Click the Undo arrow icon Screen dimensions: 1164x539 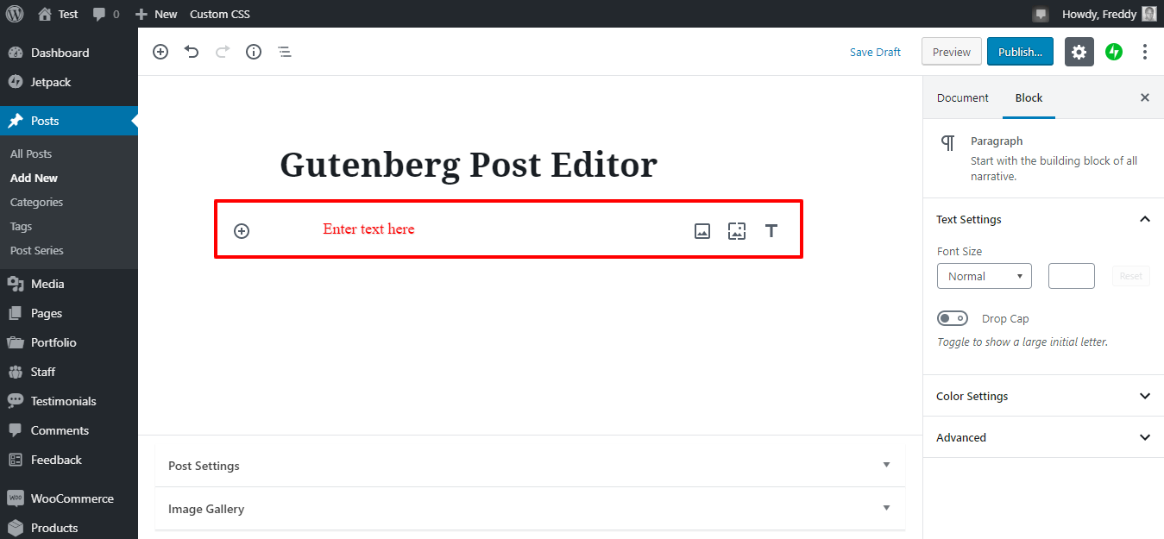tap(192, 52)
